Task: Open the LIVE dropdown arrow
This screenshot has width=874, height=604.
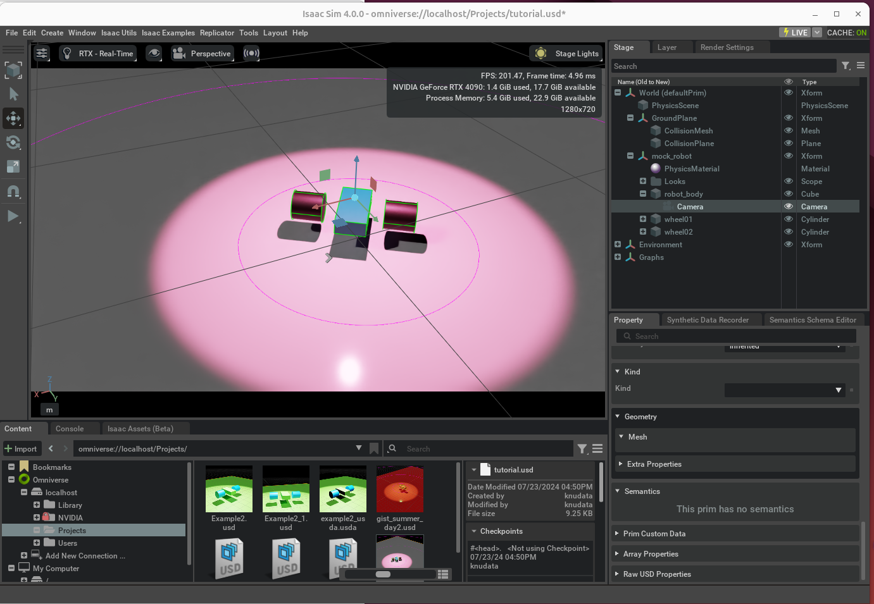Action: 817,33
